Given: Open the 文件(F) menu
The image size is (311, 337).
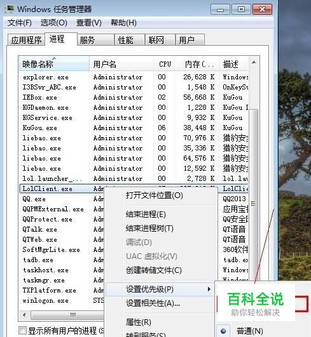Looking at the screenshot, I should tap(19, 23).
